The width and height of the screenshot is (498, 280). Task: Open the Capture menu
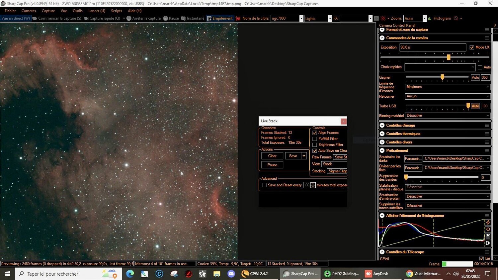[x=48, y=11]
